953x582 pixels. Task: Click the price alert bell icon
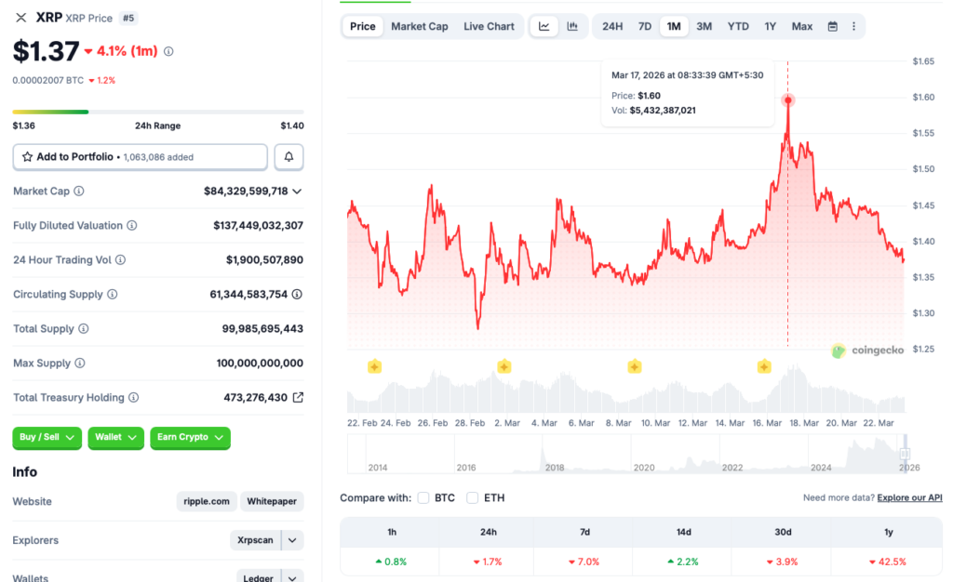tap(289, 156)
